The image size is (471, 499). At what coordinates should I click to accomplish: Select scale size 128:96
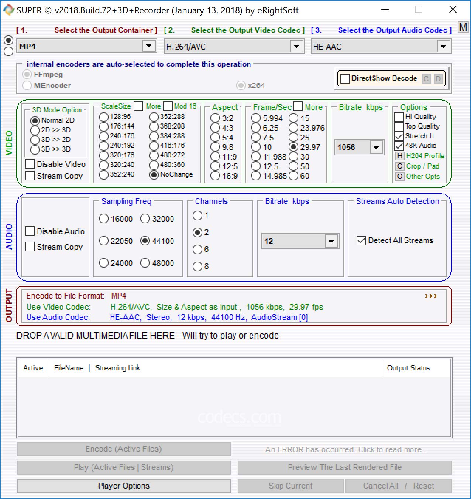[104, 117]
